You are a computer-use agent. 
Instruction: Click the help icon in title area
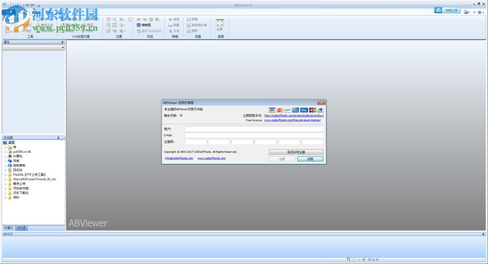[480, 12]
